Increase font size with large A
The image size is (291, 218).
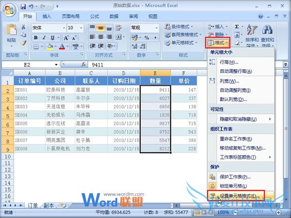66,38
